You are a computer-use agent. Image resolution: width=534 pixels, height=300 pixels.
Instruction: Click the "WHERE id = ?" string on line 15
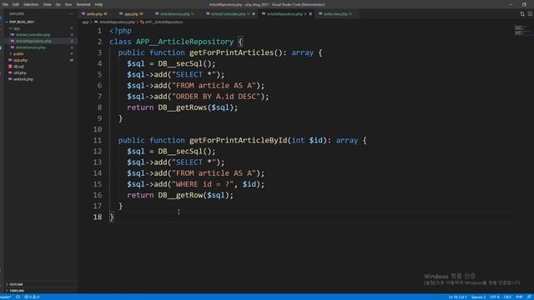point(203,184)
